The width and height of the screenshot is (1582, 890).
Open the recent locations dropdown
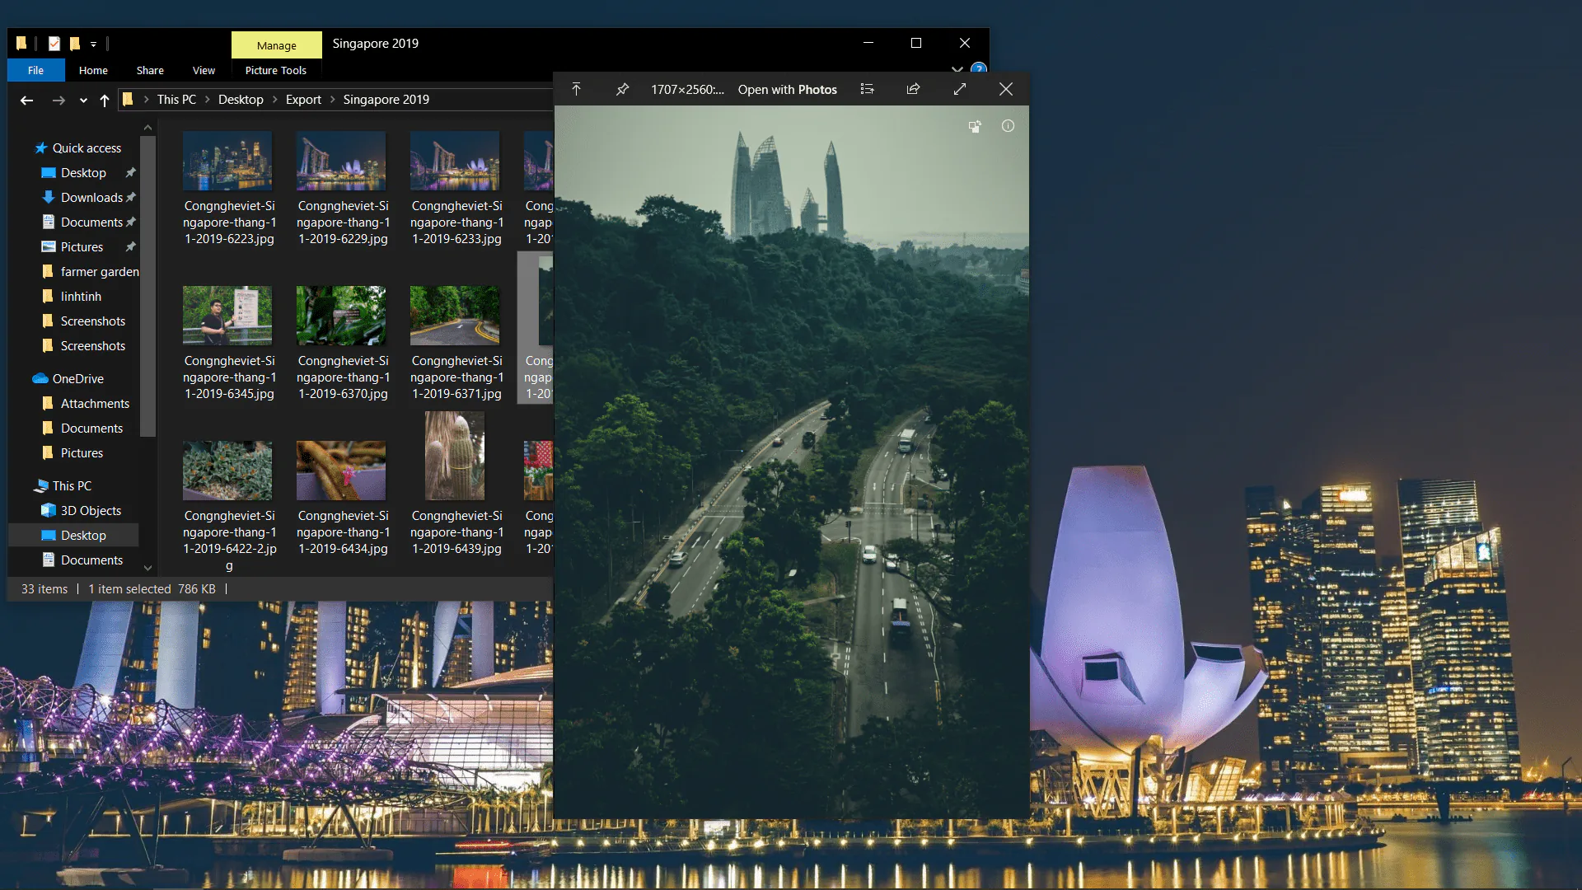click(x=83, y=101)
